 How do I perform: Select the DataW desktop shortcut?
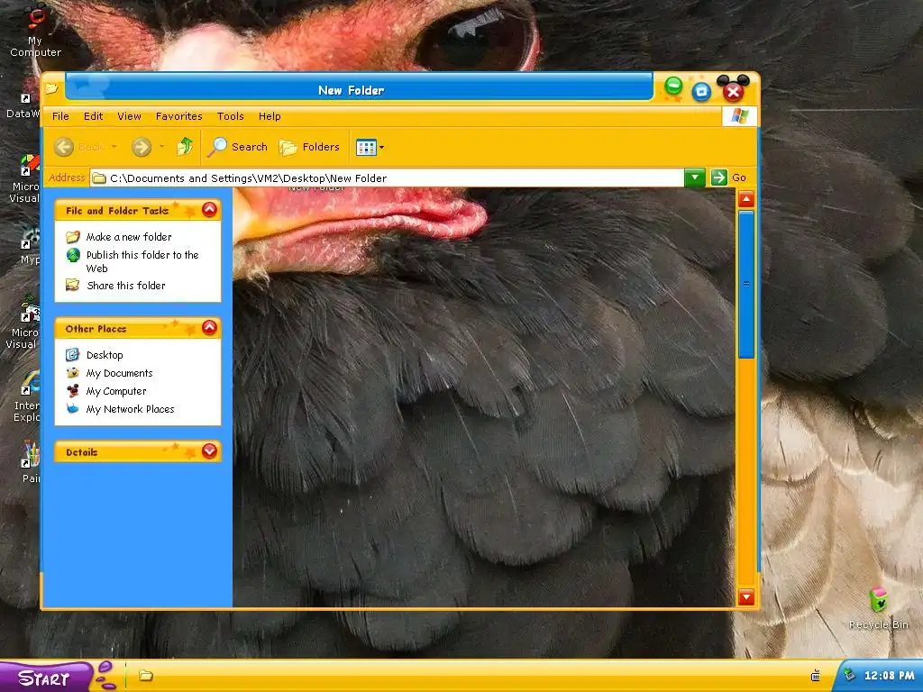click(x=23, y=106)
